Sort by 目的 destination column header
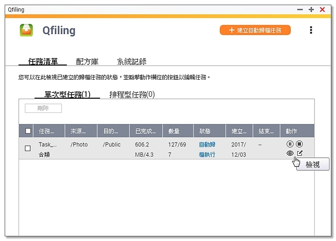 coord(113,131)
